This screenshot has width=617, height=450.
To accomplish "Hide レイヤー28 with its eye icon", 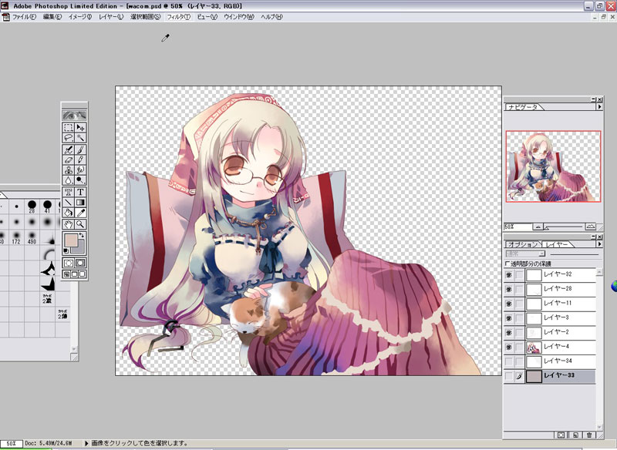I will point(508,290).
